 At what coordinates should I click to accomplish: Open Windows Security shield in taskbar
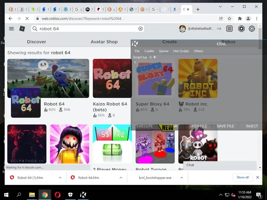(x=70, y=195)
